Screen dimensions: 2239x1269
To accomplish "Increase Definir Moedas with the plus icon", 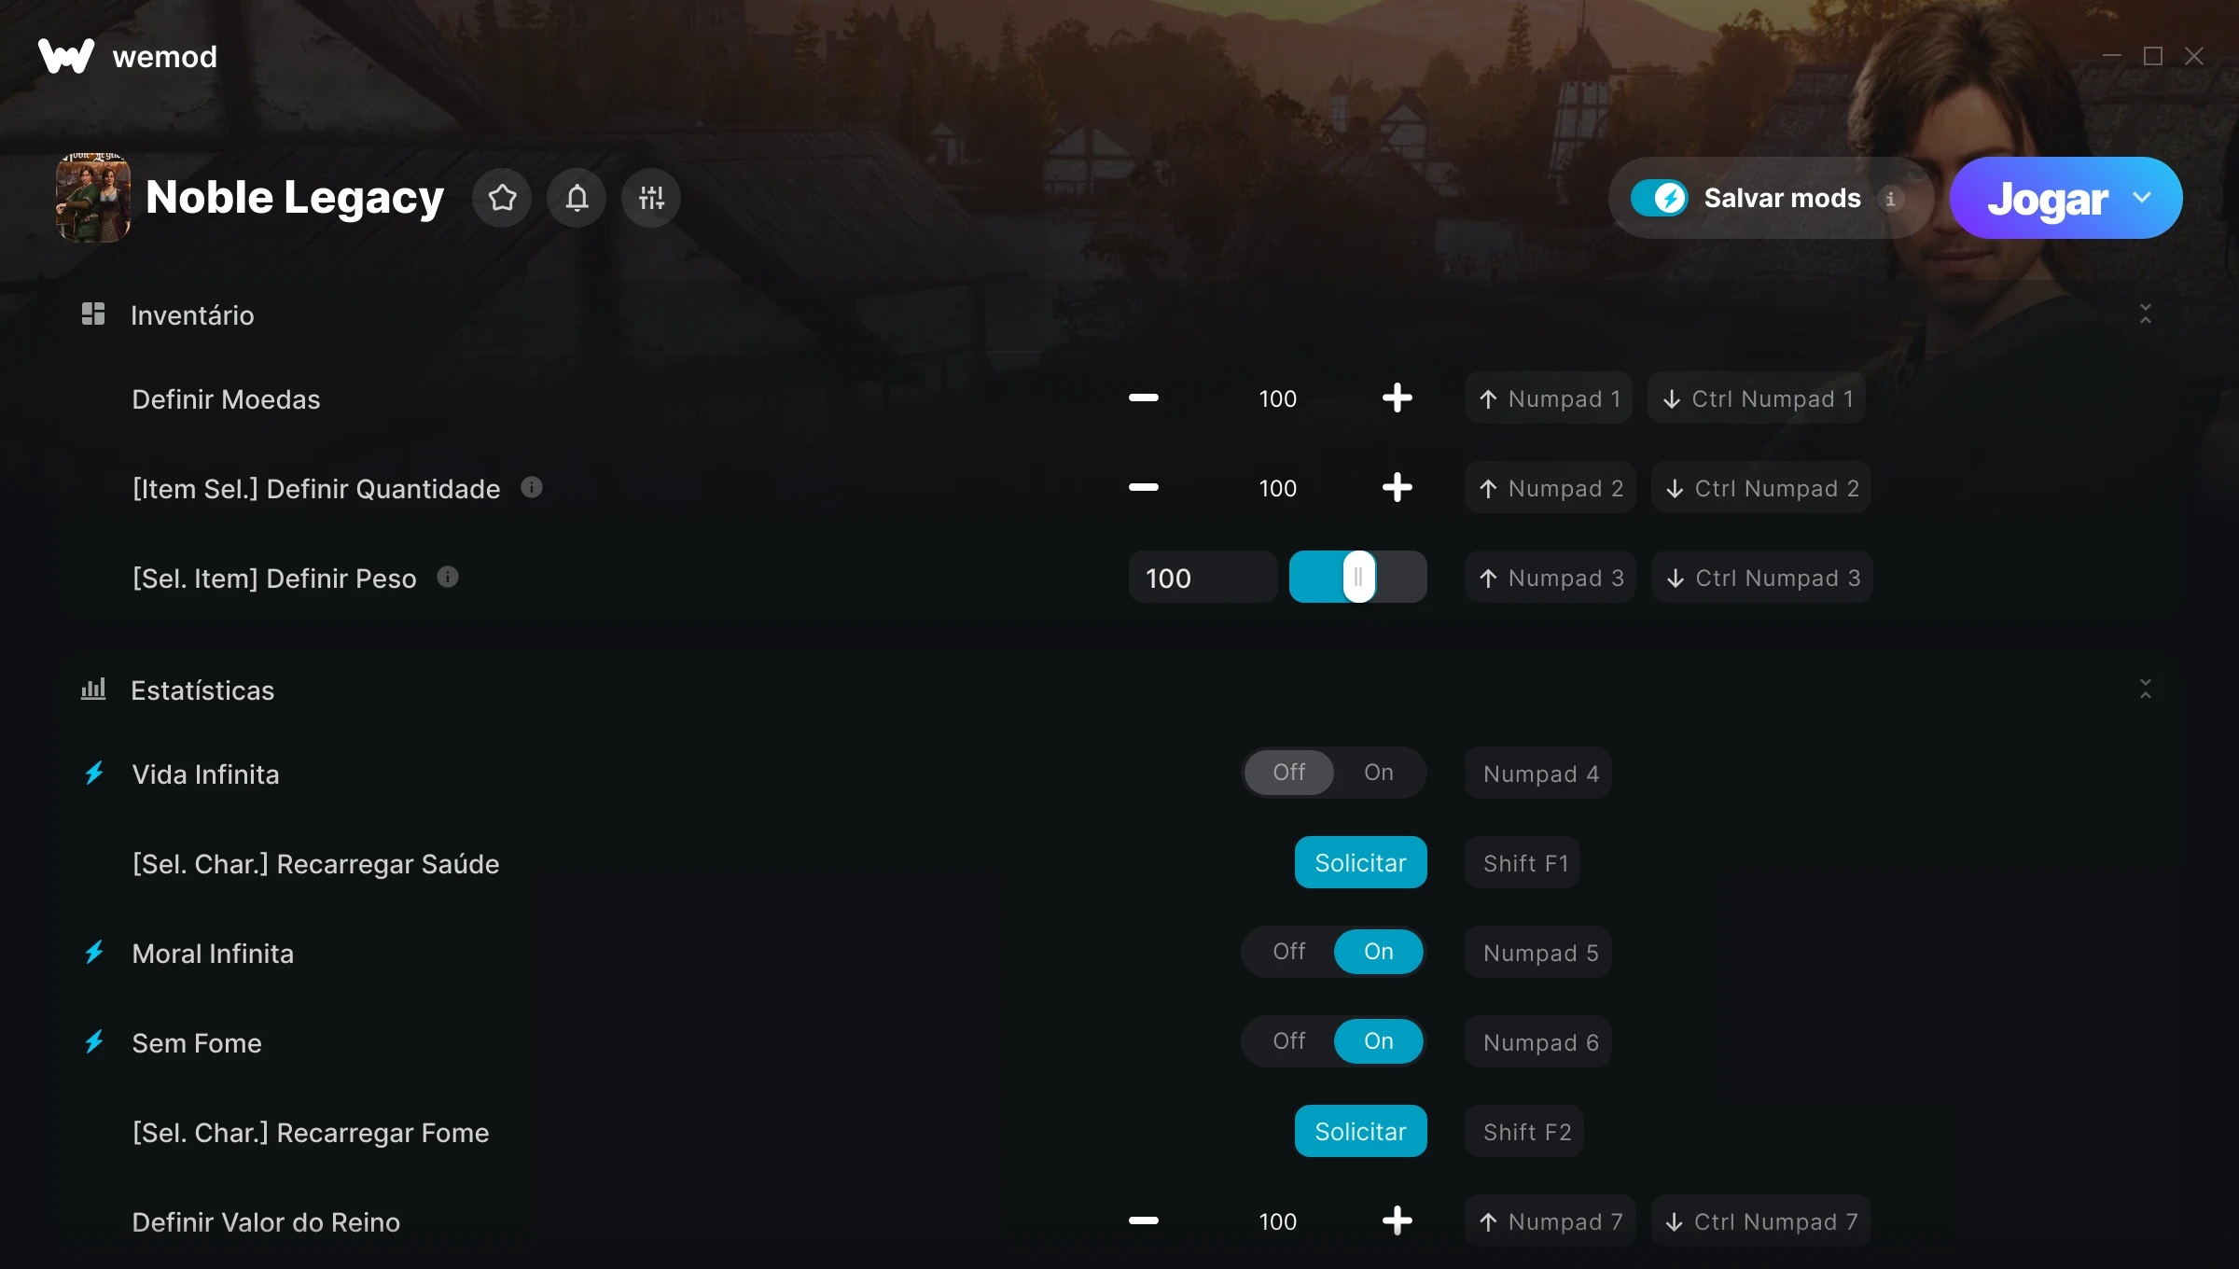I will (1397, 398).
